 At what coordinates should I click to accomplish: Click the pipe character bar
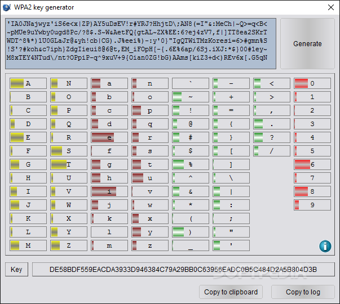click(231, 191)
